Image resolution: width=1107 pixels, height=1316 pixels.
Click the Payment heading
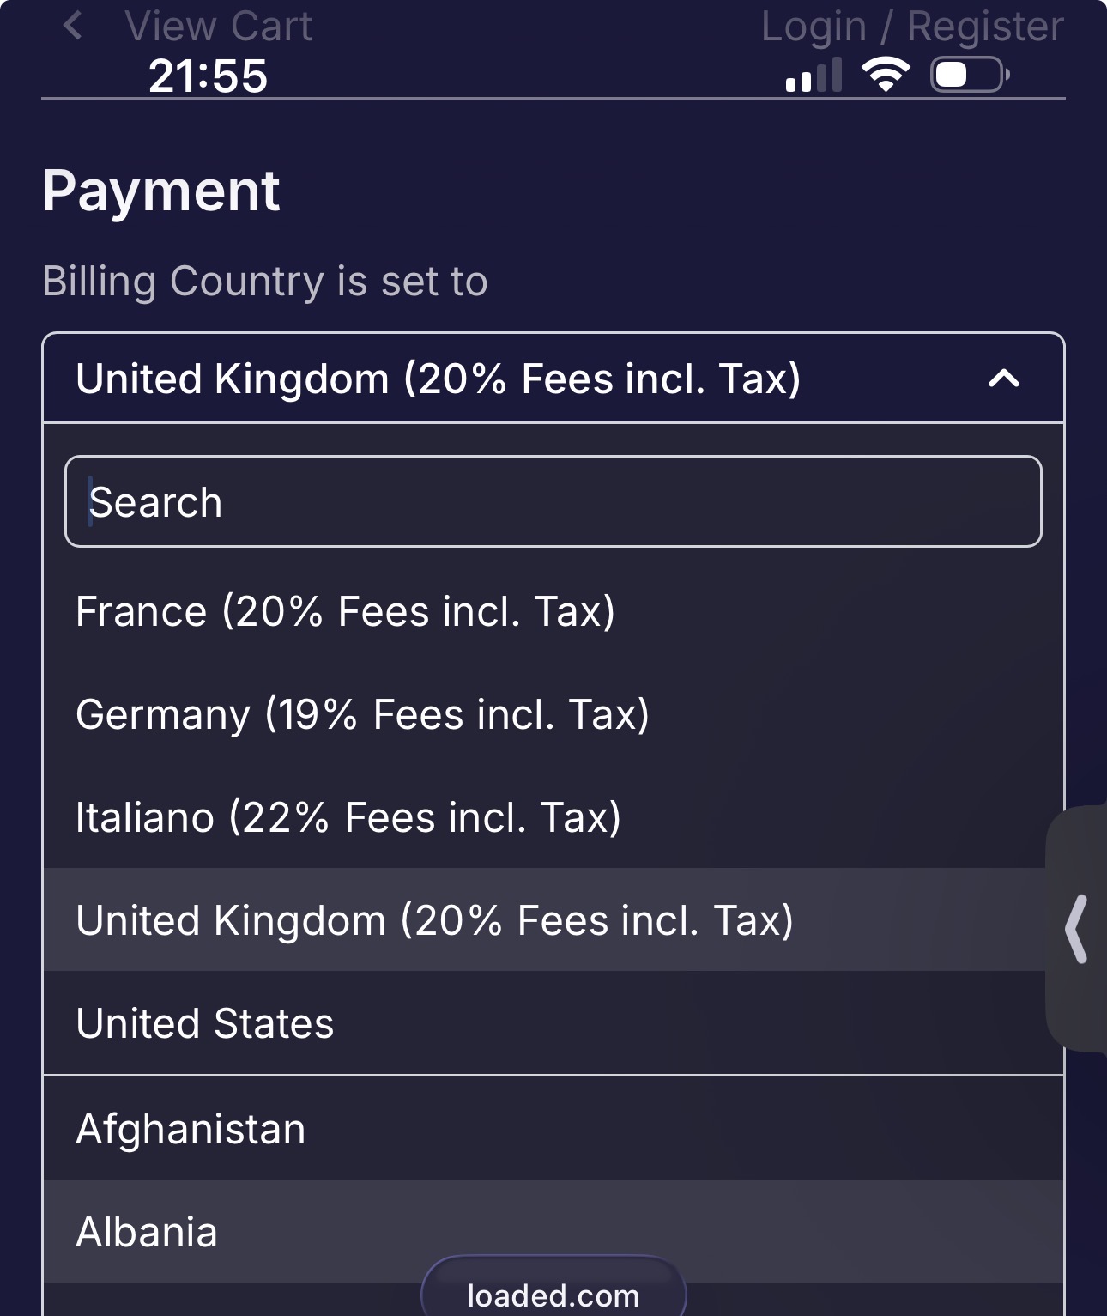coord(161,191)
